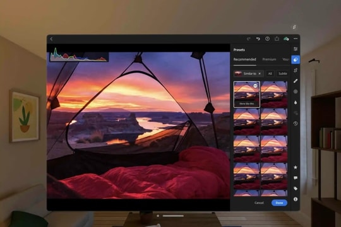This screenshot has width=341, height=227.
Task: Open the circled help icon in top toolbar
Action: click(267, 38)
